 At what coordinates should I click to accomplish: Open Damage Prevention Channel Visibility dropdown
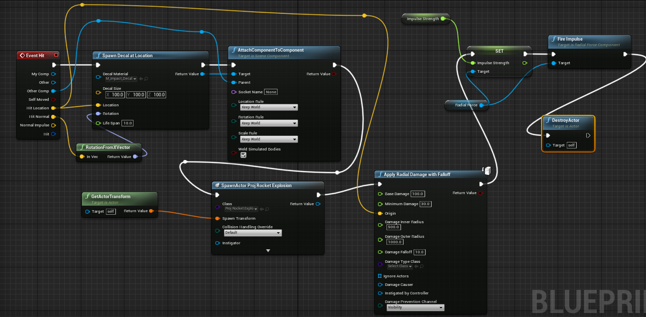(x=415, y=307)
